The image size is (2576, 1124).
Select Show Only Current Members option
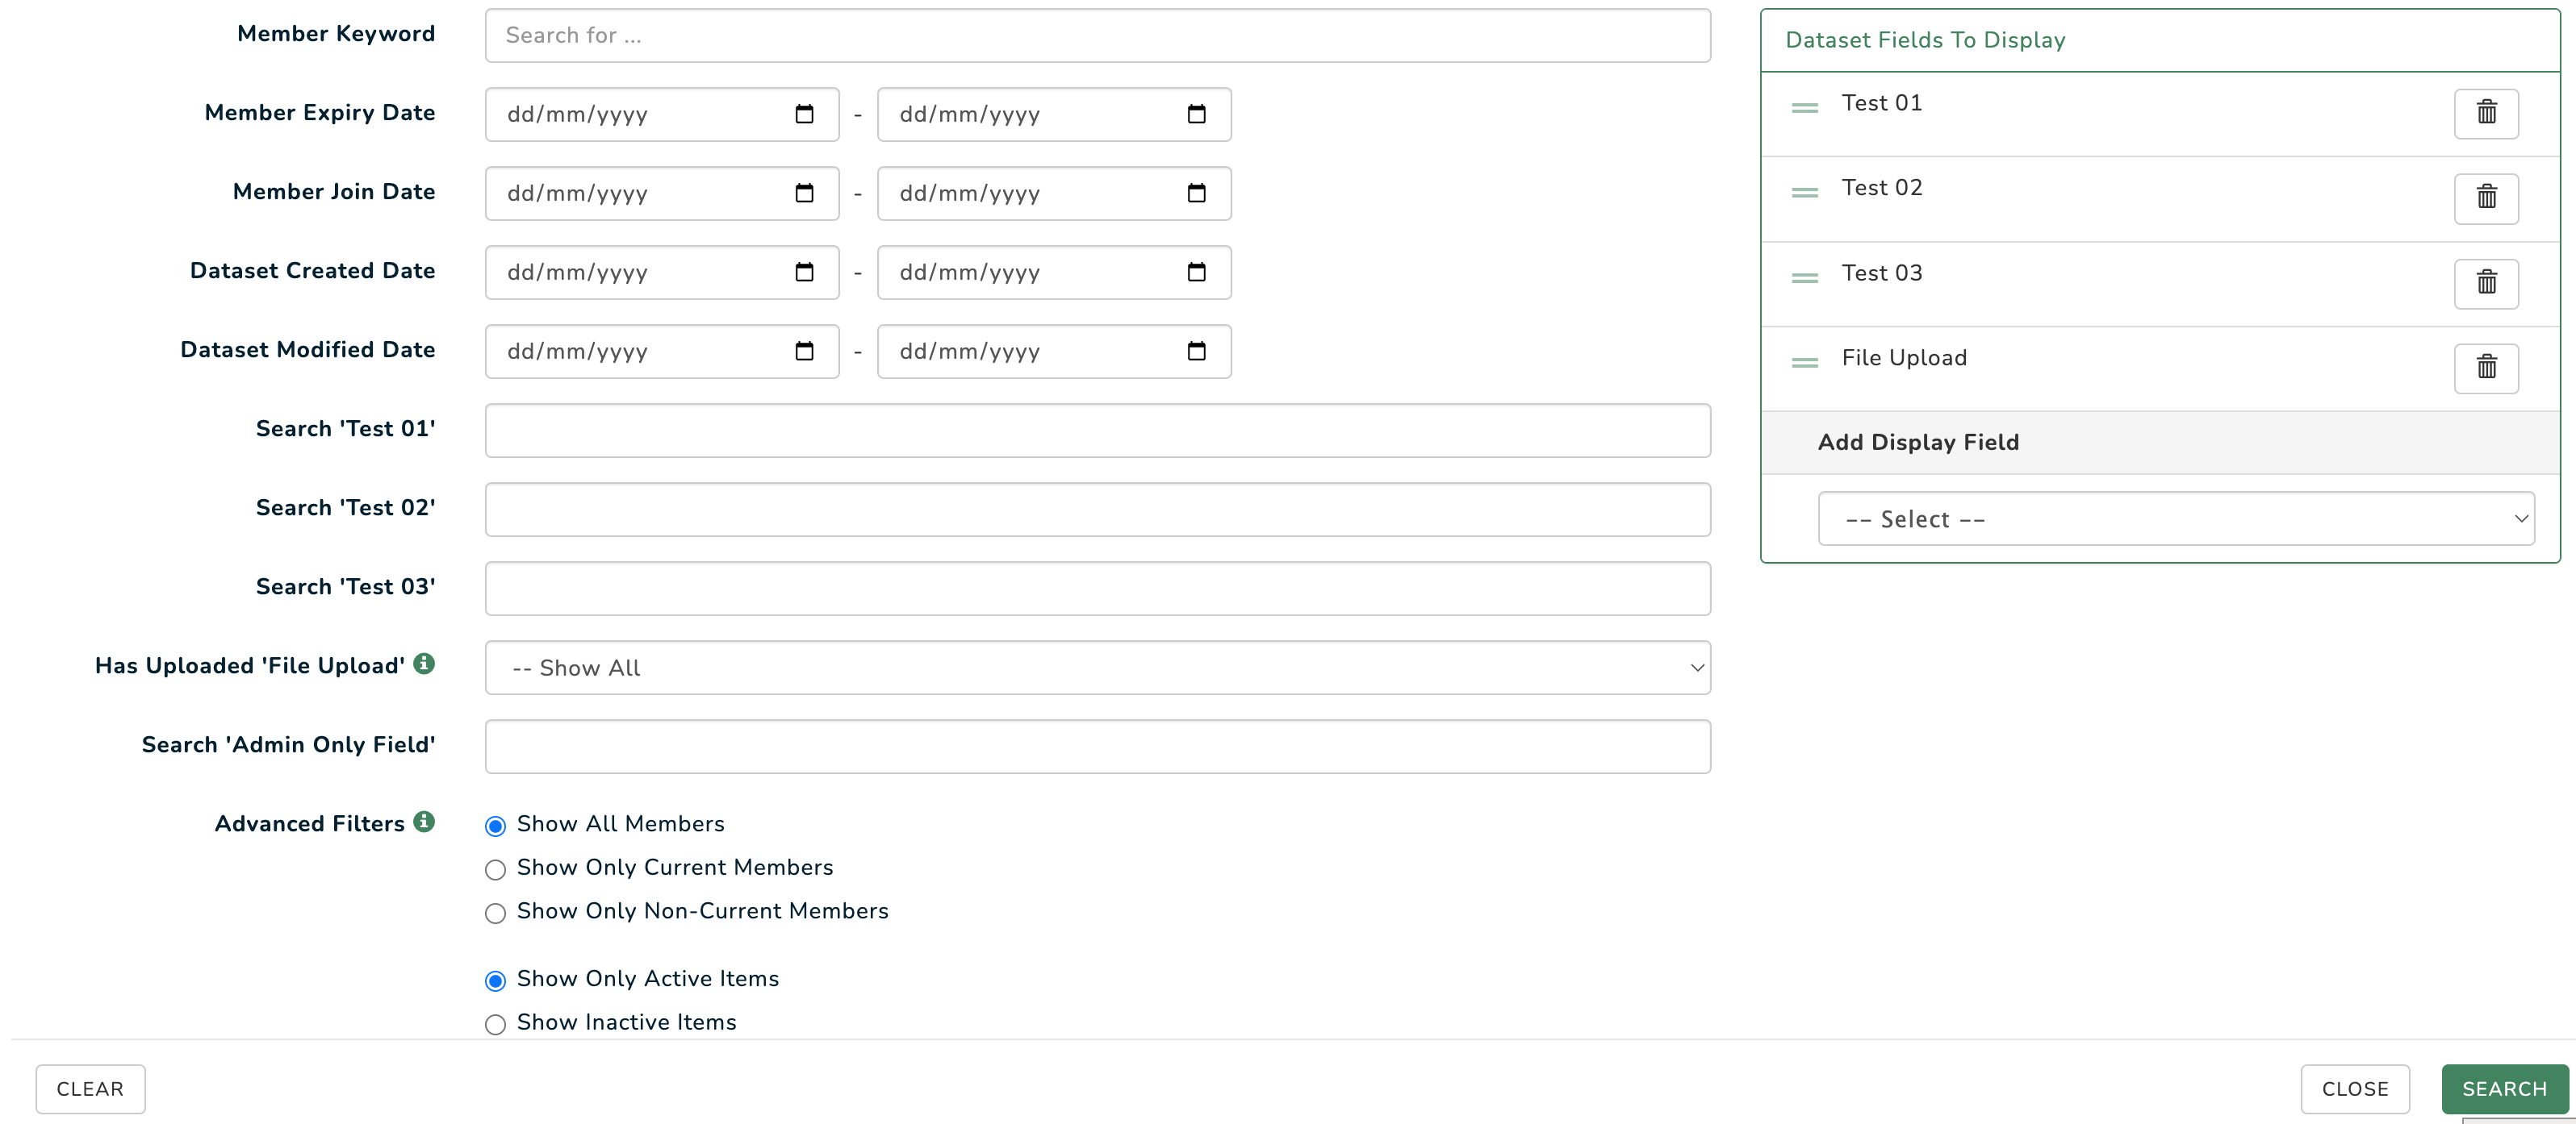[495, 870]
